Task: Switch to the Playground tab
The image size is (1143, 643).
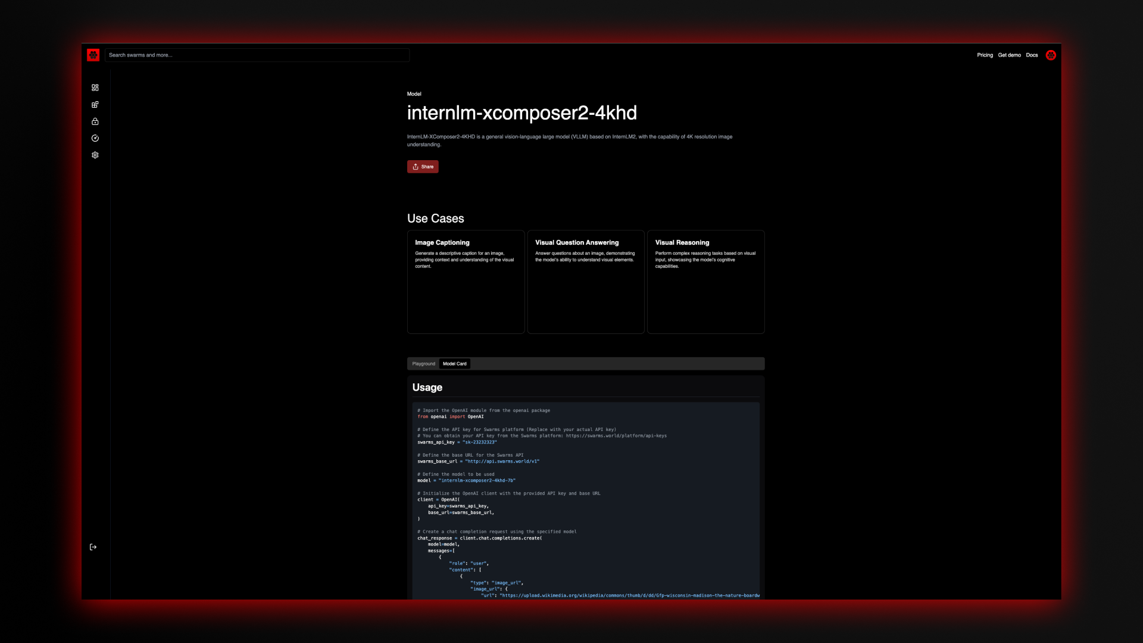Action: (424, 364)
